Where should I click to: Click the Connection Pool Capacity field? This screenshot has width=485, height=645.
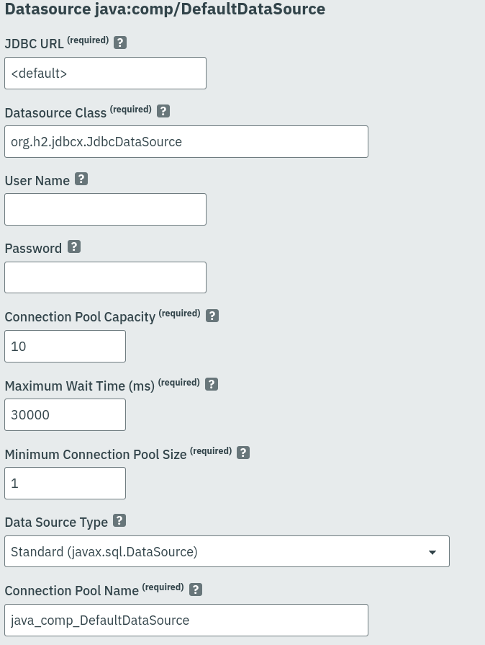[x=65, y=347]
